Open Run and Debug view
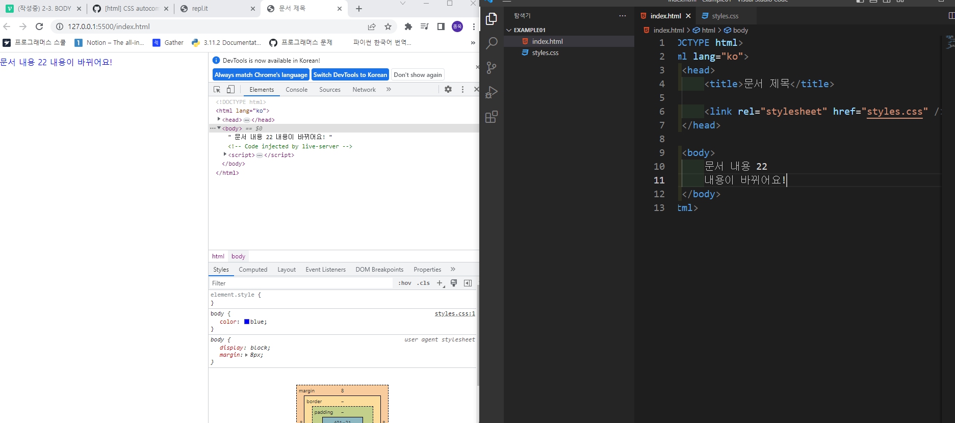Viewport: 955px width, 423px height. pos(492,92)
